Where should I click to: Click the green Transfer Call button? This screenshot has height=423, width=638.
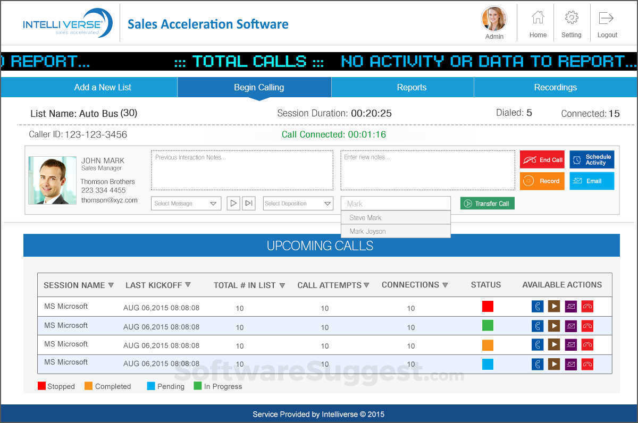tap(487, 204)
